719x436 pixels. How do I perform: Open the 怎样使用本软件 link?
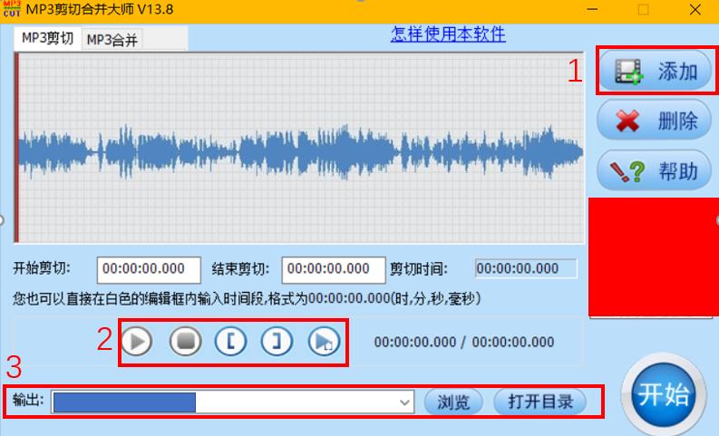[448, 34]
